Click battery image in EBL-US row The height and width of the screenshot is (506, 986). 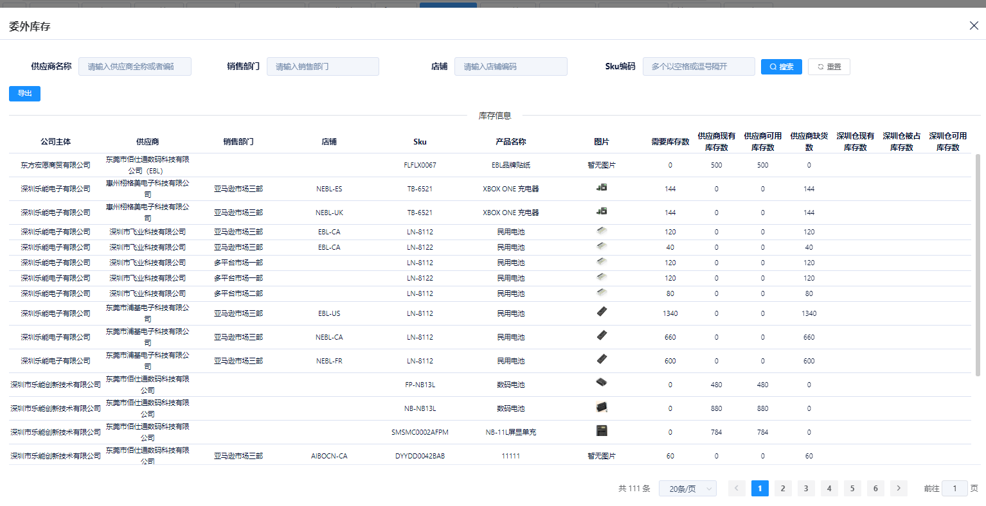coord(602,312)
